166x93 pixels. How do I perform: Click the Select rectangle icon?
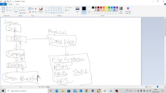16,9
